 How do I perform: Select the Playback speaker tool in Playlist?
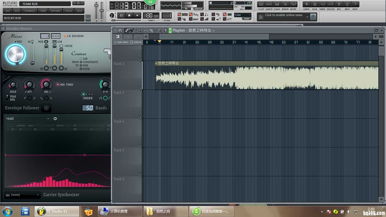click(x=165, y=31)
